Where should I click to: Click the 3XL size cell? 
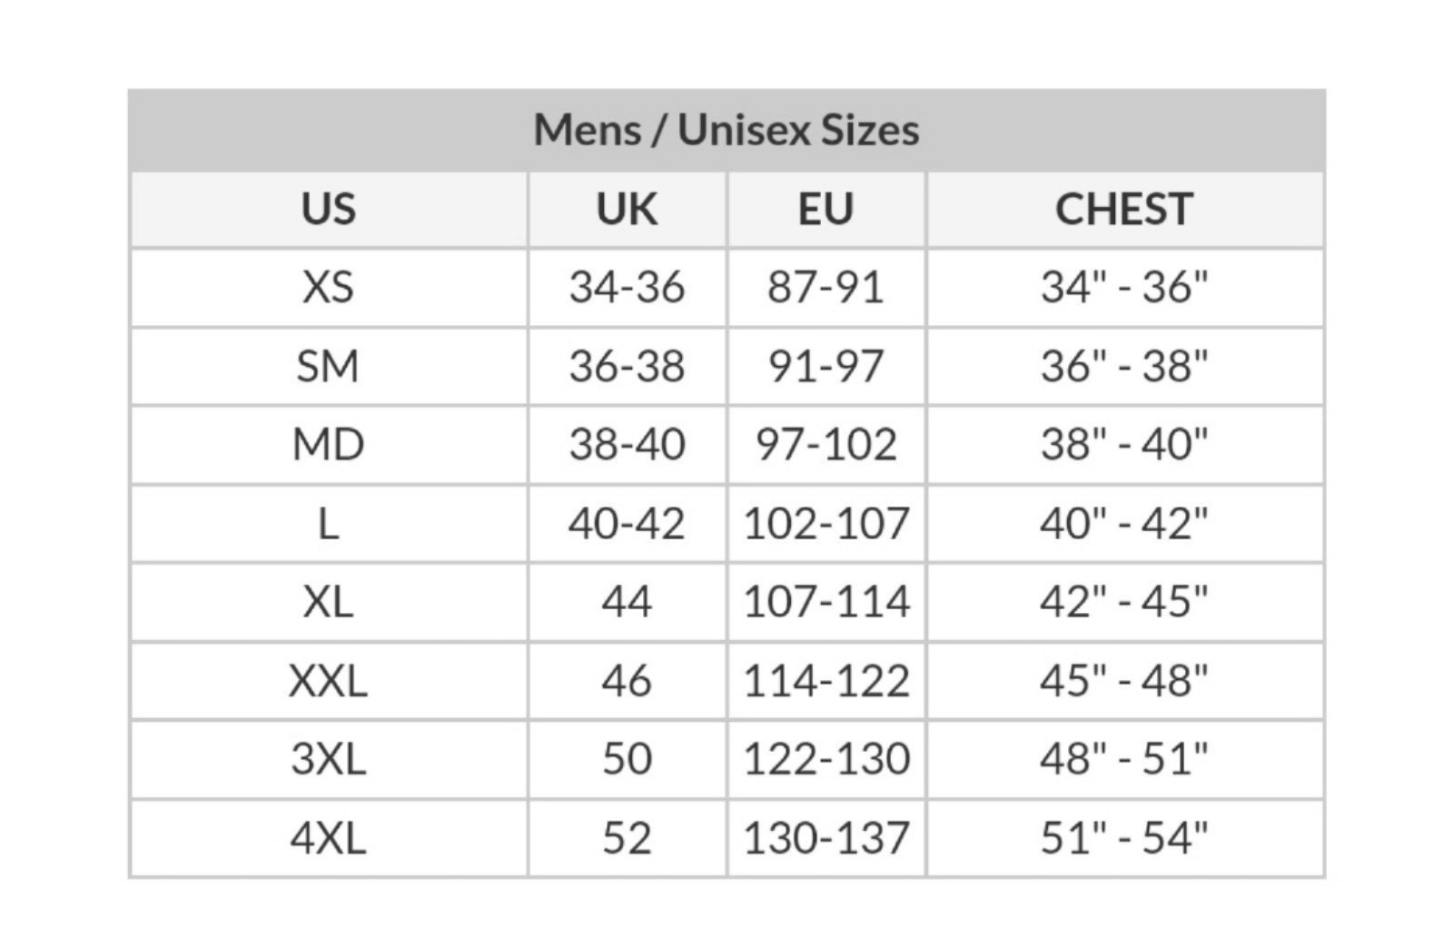(329, 759)
